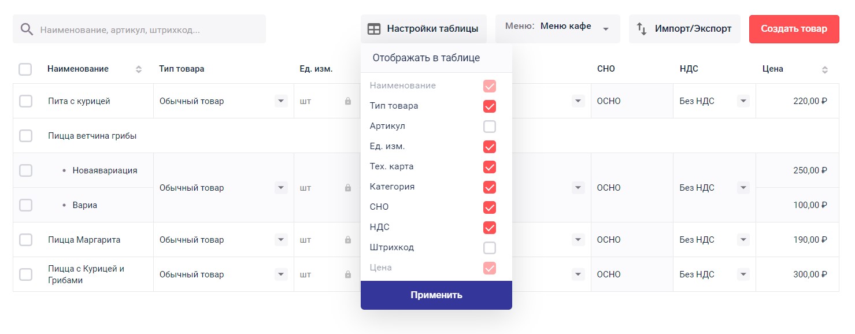Open Тип товара dropdown for Пицца Маргарита
855x334 pixels.
(x=281, y=240)
